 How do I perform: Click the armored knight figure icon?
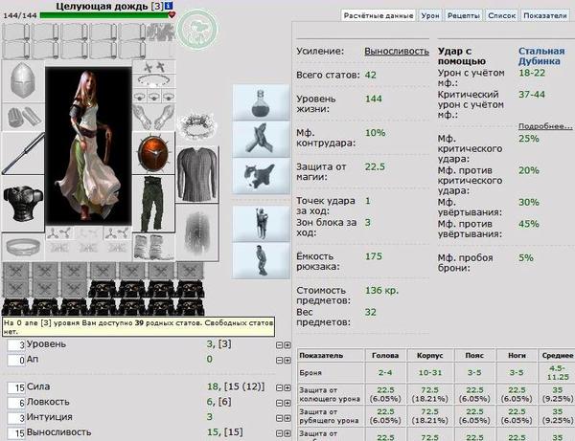click(261, 224)
